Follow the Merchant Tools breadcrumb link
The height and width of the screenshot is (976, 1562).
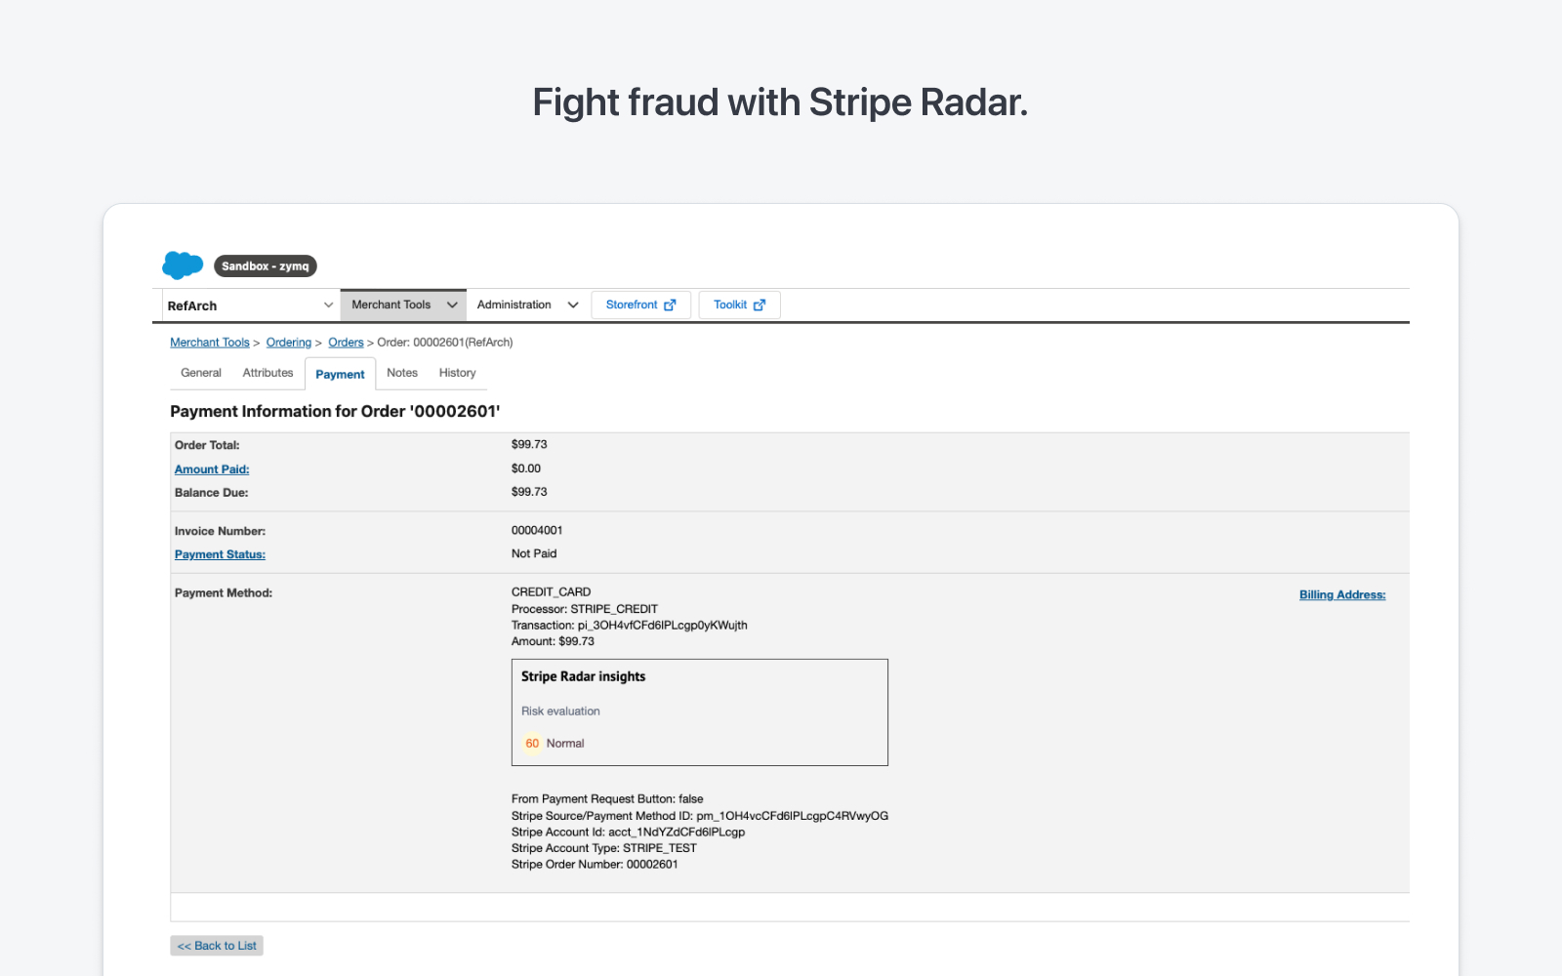tap(209, 342)
